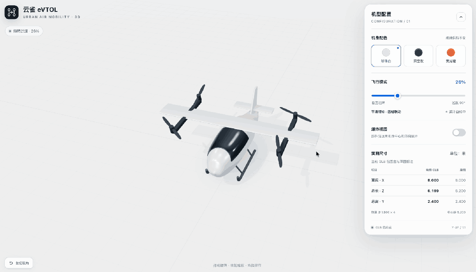476x272 pixels.
Task: Click the 8.000 current GLB wingspan value
Action: point(433,180)
